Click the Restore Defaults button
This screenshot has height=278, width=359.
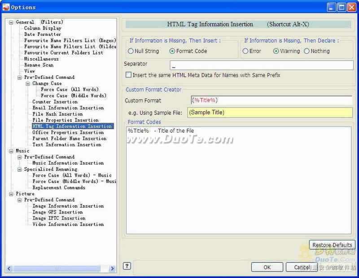332,245
